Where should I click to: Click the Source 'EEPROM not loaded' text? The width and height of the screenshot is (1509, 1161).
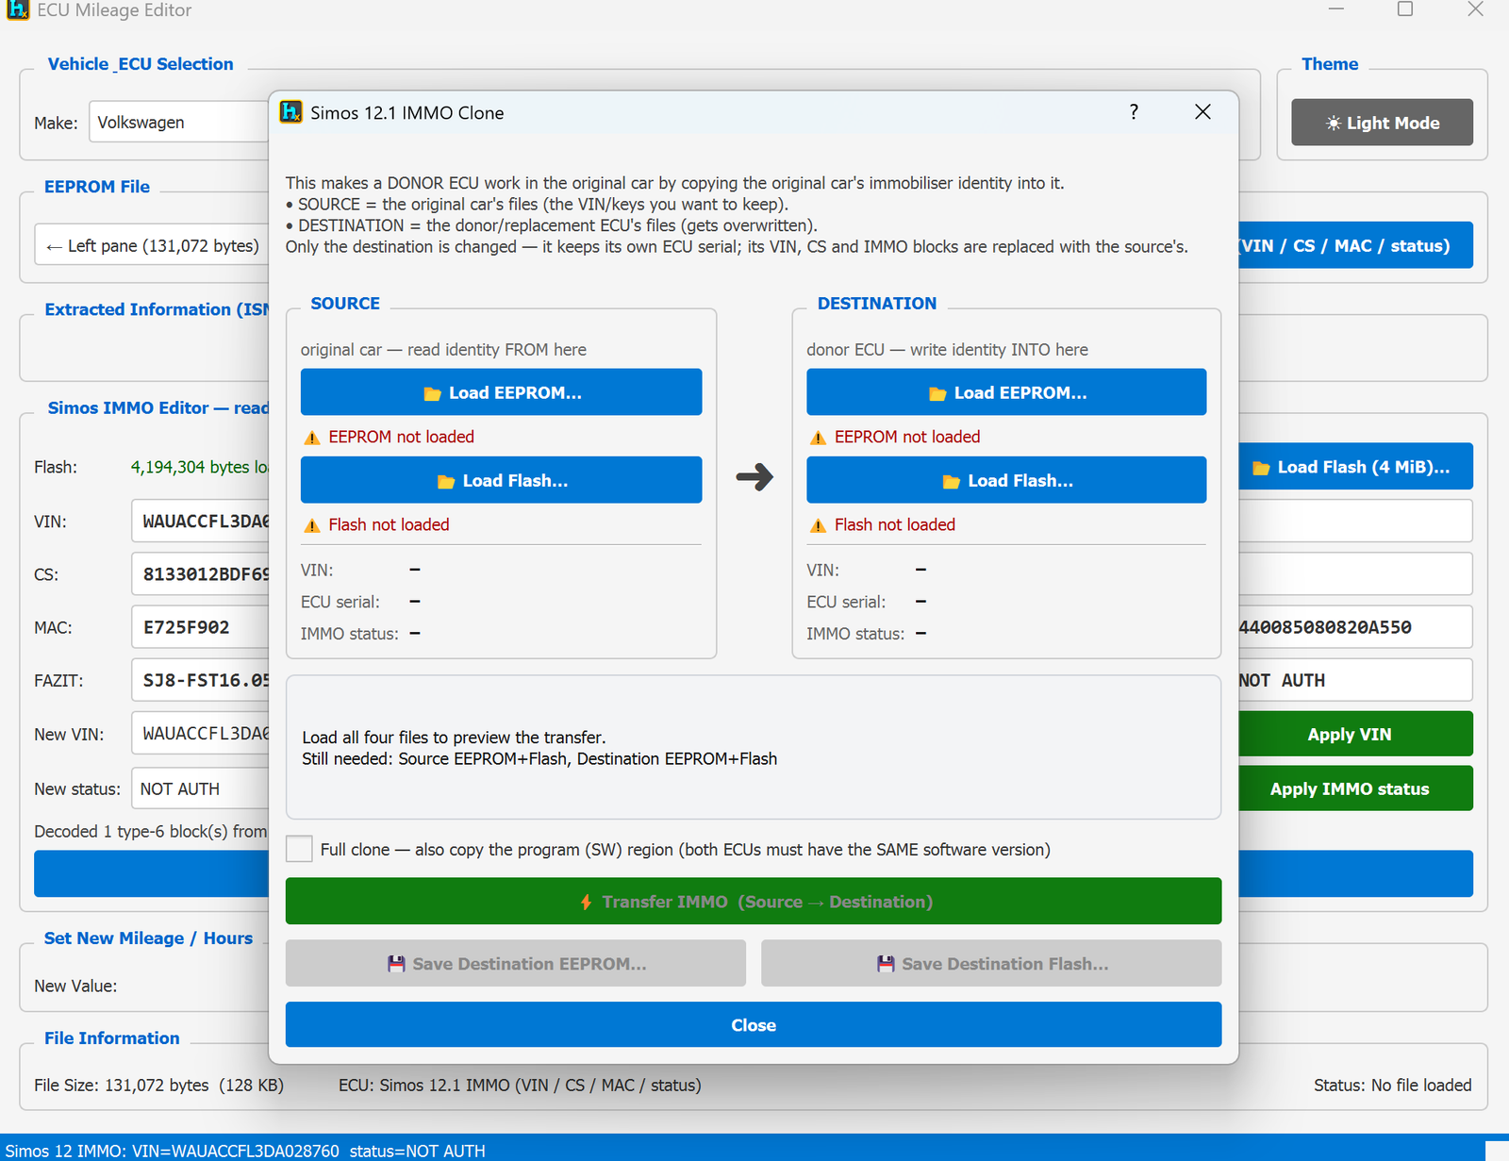pos(401,437)
